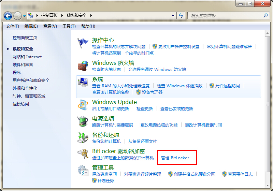This screenshot has width=273, height=191.
Task: Click 对硬盘进行碎片整理 link
Action: 143,174
